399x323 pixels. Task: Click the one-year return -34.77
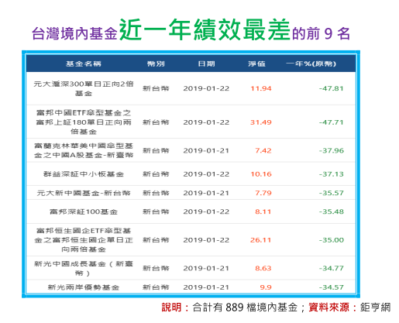(331, 268)
